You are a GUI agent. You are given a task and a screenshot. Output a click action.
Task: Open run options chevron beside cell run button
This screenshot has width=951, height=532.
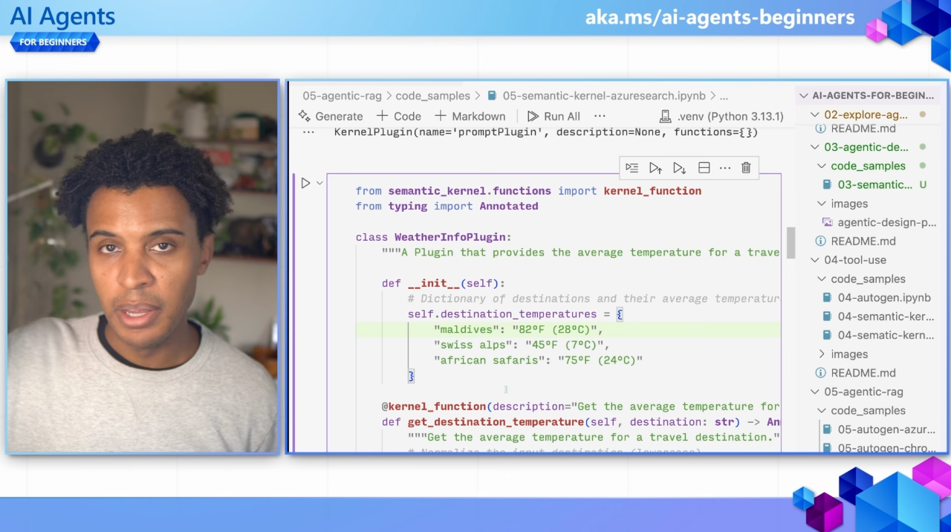[320, 183]
